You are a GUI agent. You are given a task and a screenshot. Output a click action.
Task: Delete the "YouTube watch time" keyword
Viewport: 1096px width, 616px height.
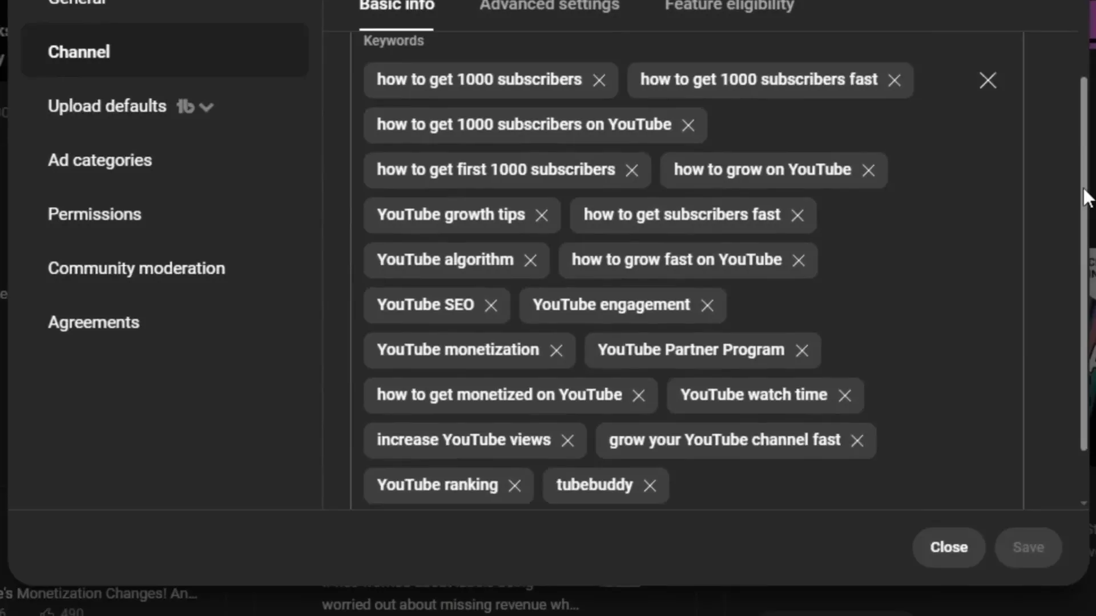coord(845,395)
